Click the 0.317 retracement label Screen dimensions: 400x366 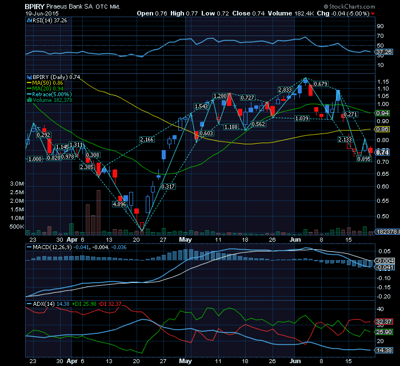168,187
